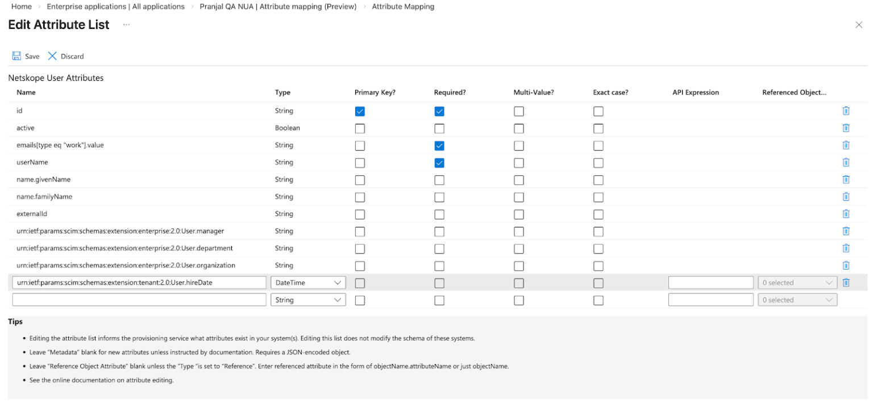This screenshot has height=418, width=873.
Task: Click the Save floppy disk icon
Action: tap(16, 56)
